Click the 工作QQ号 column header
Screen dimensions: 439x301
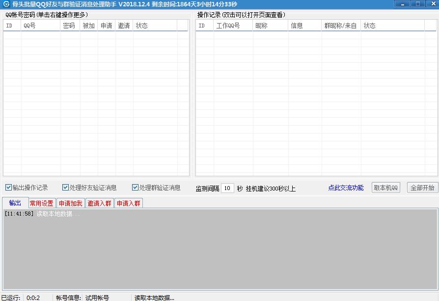click(232, 26)
